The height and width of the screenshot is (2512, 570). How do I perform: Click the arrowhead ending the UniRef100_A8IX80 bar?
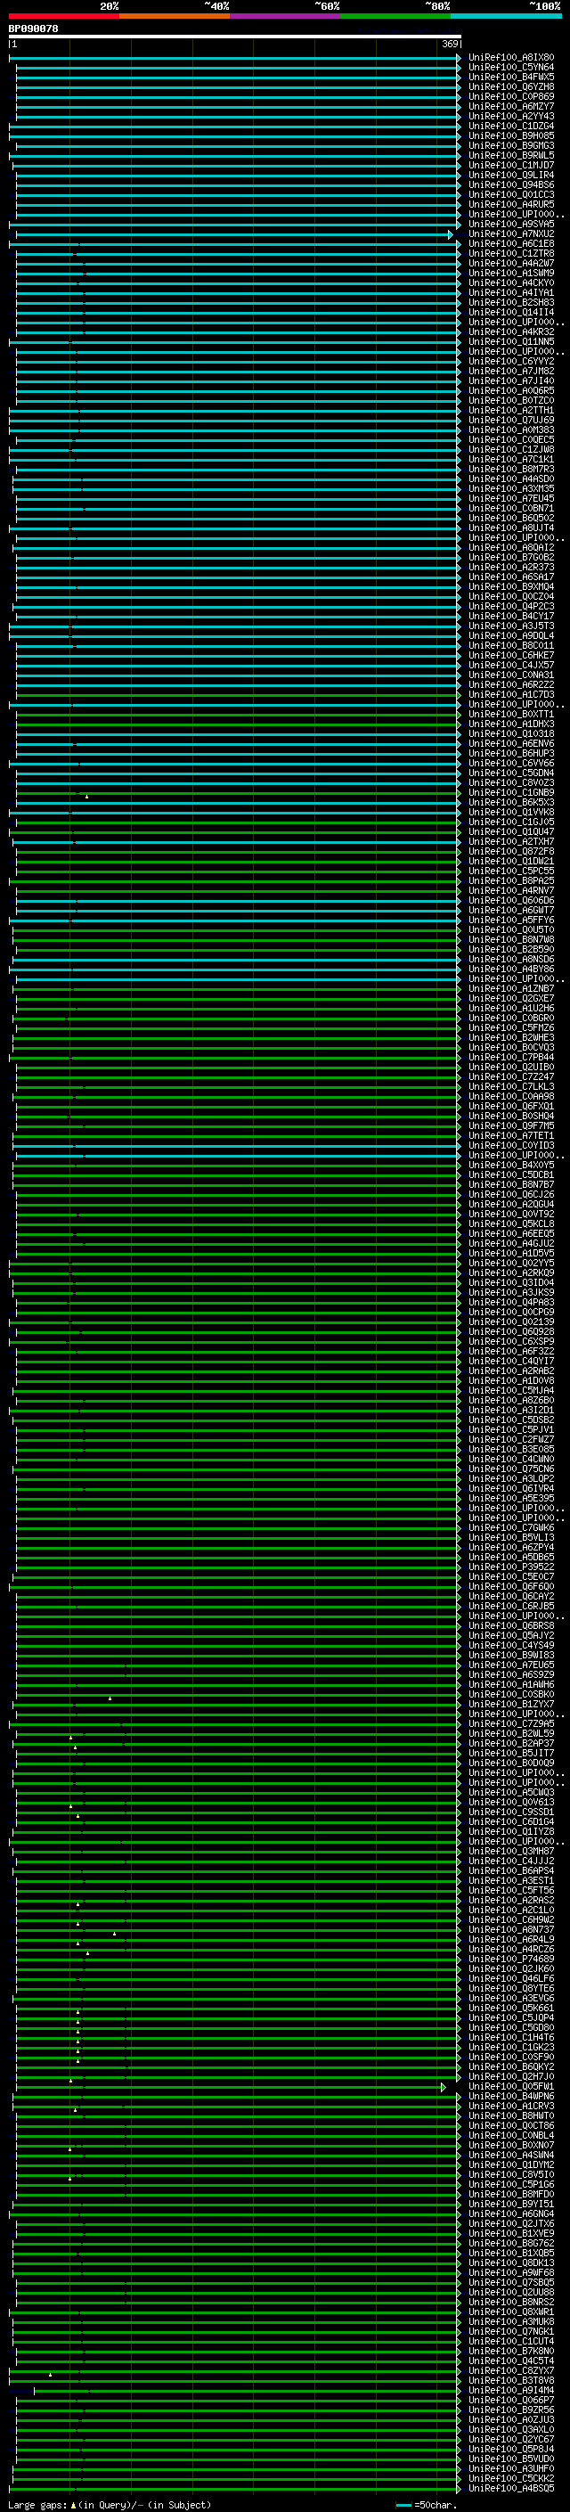coord(458,58)
